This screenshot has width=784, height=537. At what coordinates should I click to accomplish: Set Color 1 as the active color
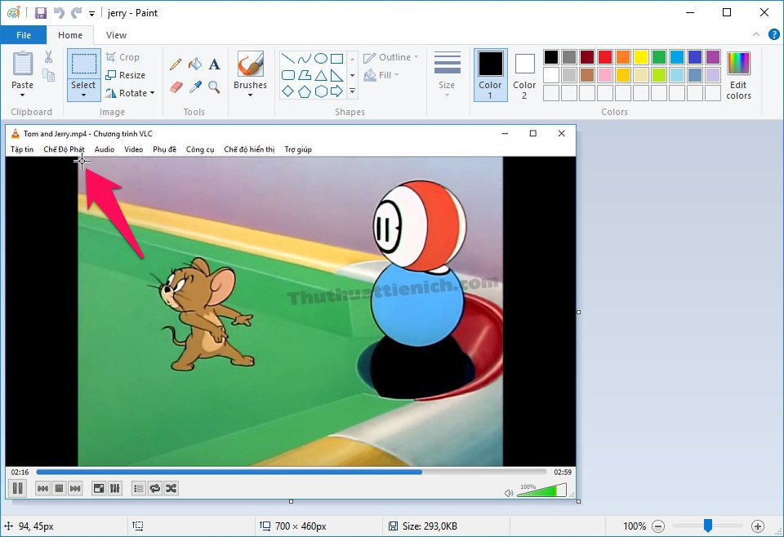(x=490, y=74)
